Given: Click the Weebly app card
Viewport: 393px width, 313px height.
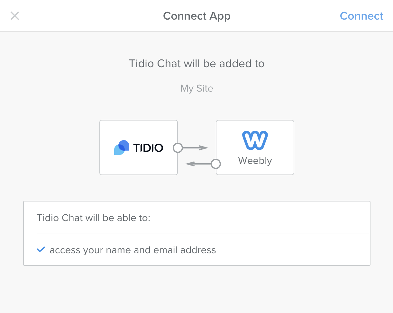Looking at the screenshot, I should pos(255,148).
